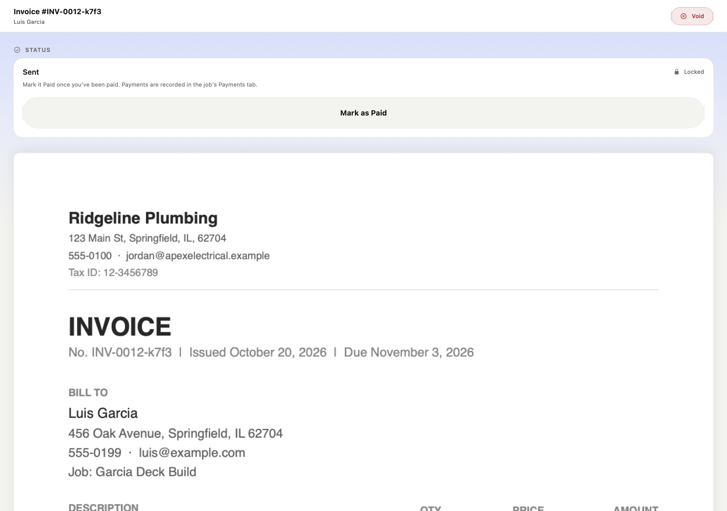The image size is (727, 511).
Task: Click the customer email 'luis@example.com'
Action: point(192,453)
